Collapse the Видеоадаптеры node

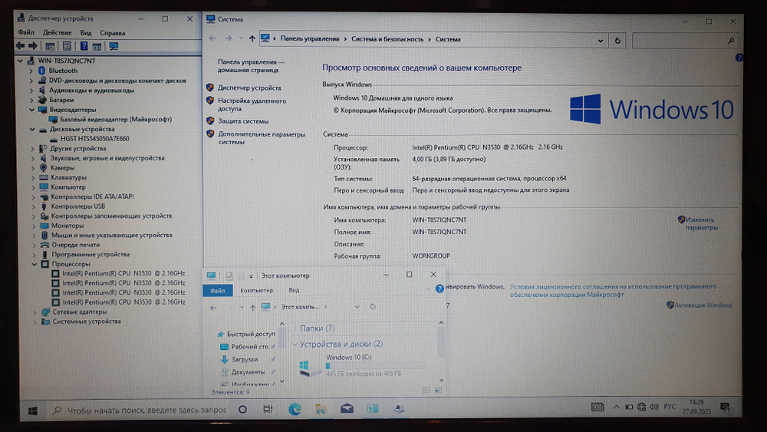click(31, 110)
